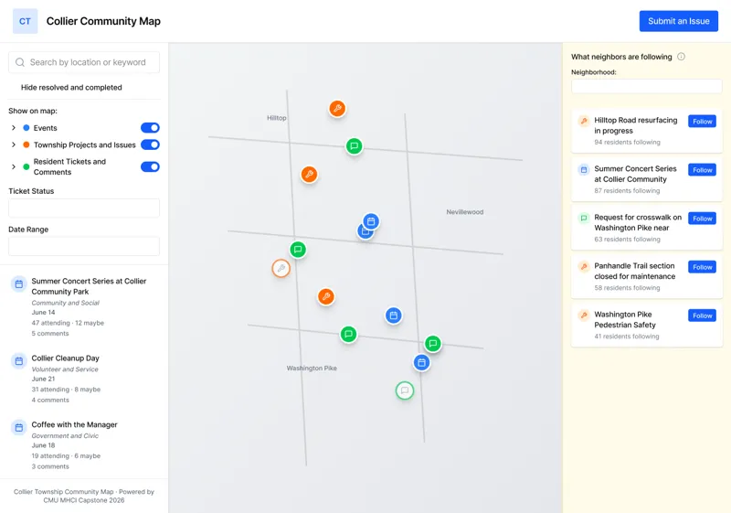This screenshot has width=731, height=513.
Task: Toggle the Events map layer switch
Action: [x=150, y=128]
